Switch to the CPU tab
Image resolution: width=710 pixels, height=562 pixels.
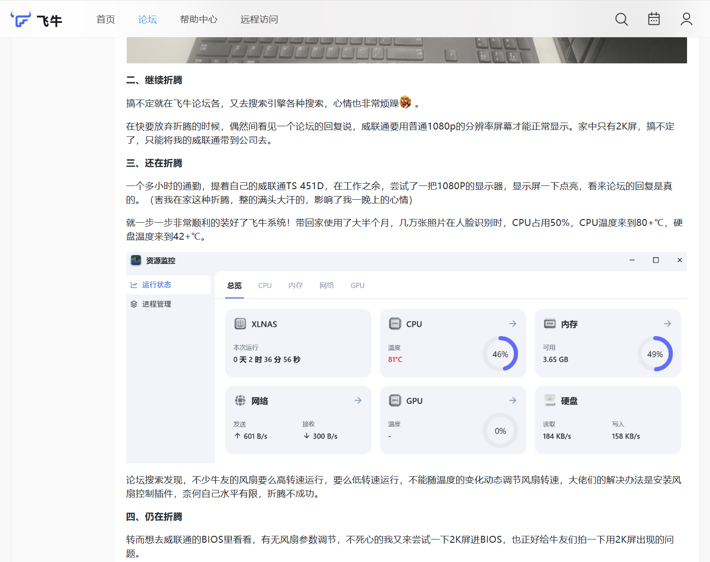coord(265,286)
